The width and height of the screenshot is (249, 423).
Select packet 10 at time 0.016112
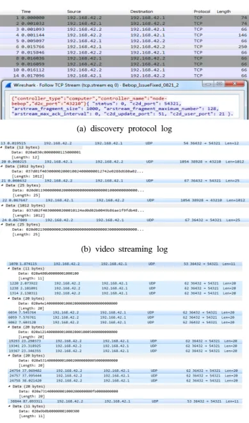tap(124, 70)
